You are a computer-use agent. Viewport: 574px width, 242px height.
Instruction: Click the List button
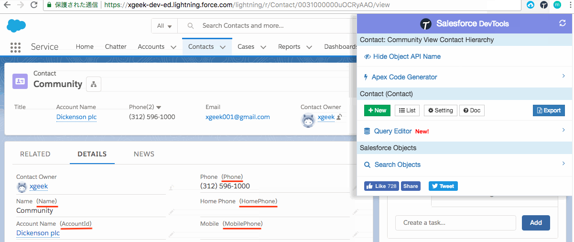(407, 110)
